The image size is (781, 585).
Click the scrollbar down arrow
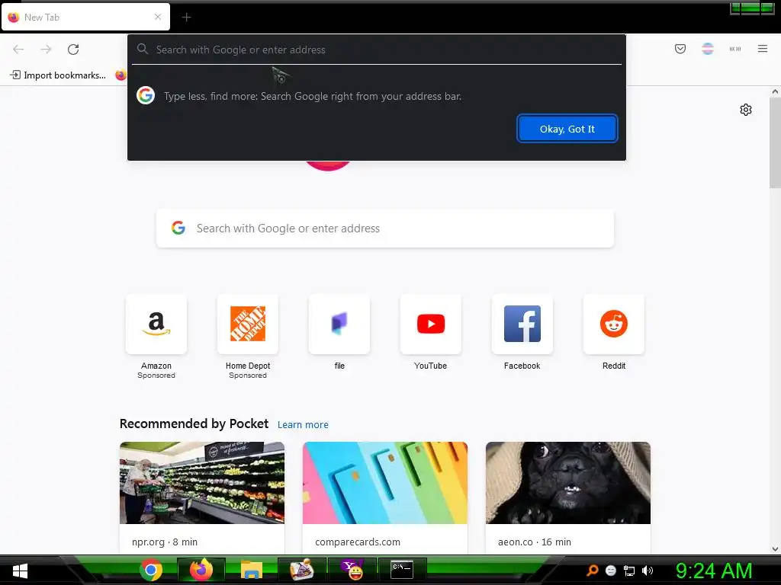click(x=775, y=549)
